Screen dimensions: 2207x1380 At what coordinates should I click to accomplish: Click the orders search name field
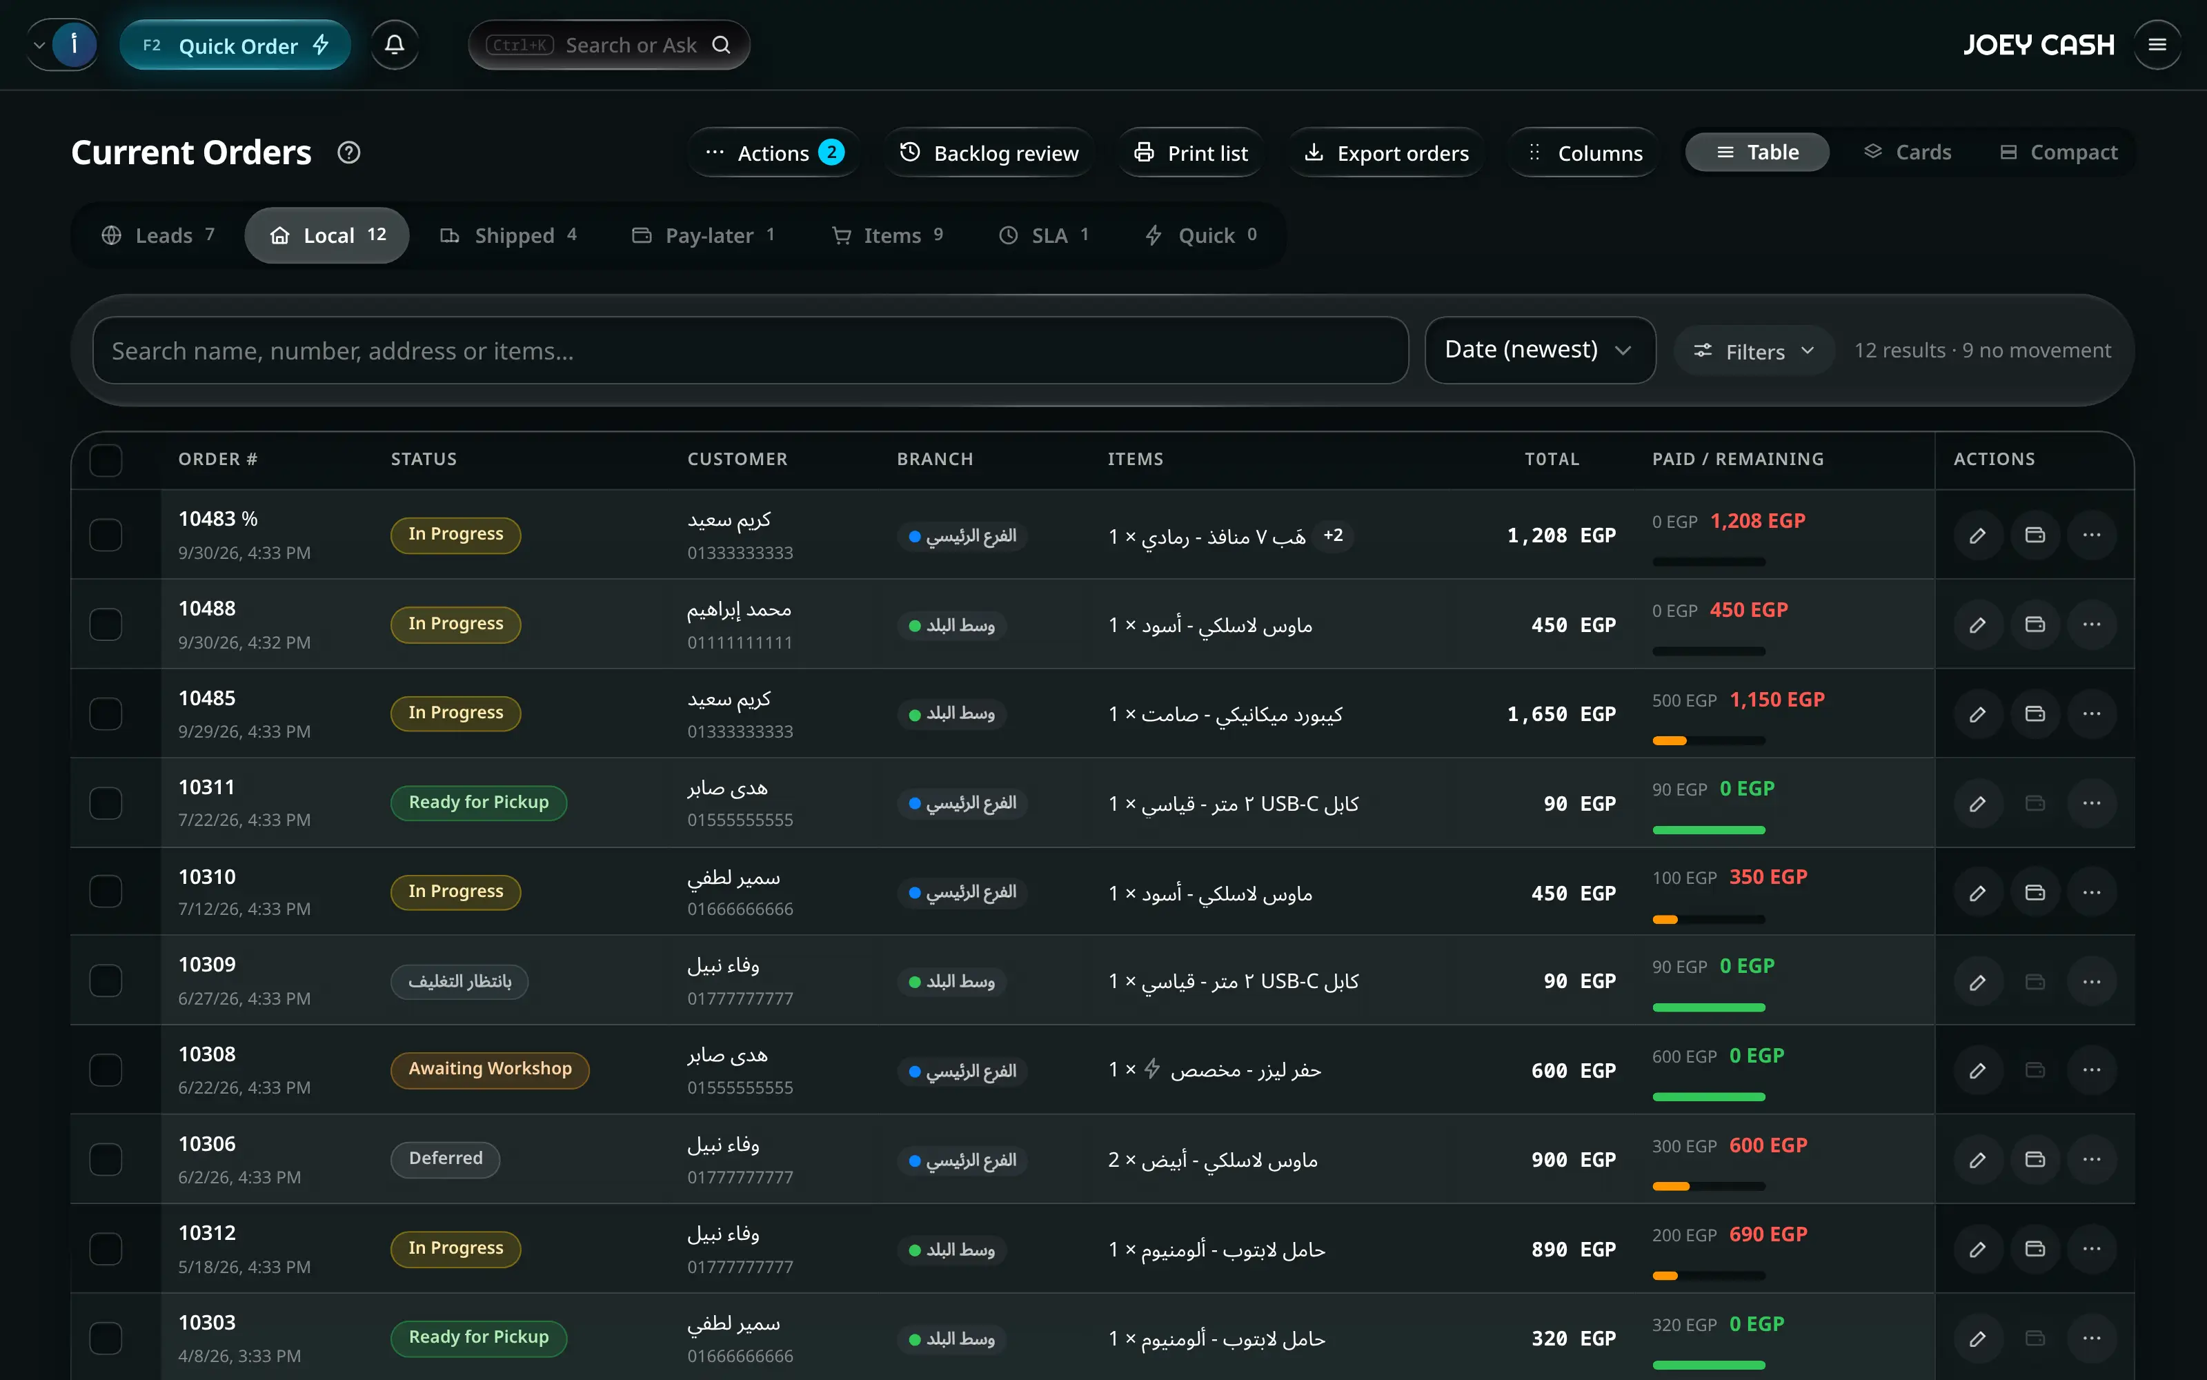point(750,351)
